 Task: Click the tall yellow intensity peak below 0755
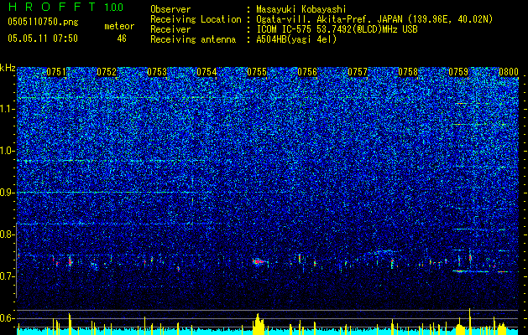259,324
